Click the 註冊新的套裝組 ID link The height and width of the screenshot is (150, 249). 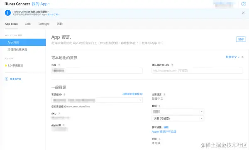[132, 94]
